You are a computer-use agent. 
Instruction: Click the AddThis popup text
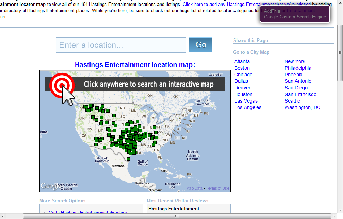[x=272, y=11]
